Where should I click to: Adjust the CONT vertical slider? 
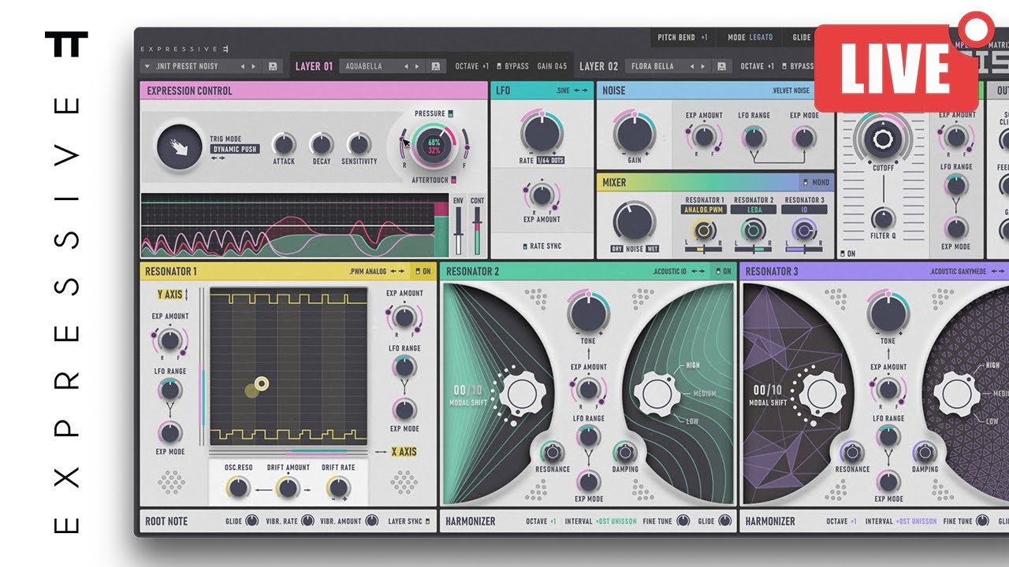point(477,232)
